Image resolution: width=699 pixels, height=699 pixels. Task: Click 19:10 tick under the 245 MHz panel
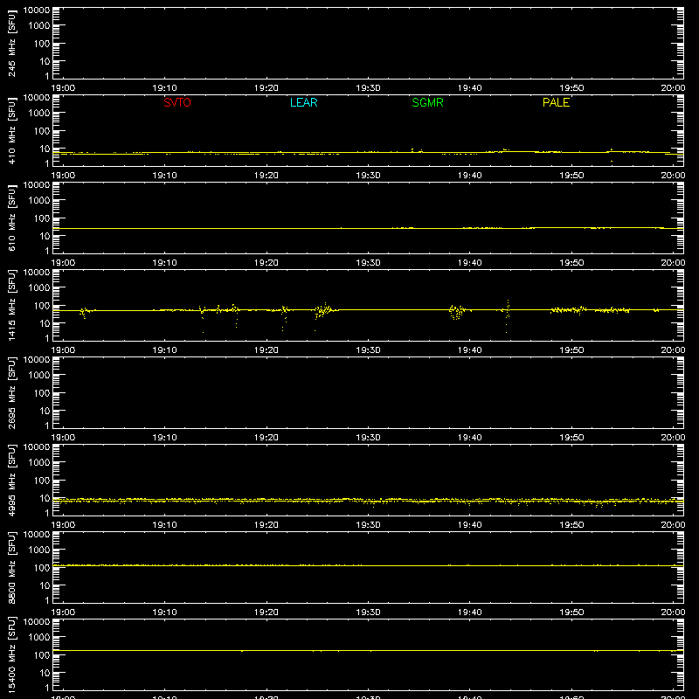164,88
